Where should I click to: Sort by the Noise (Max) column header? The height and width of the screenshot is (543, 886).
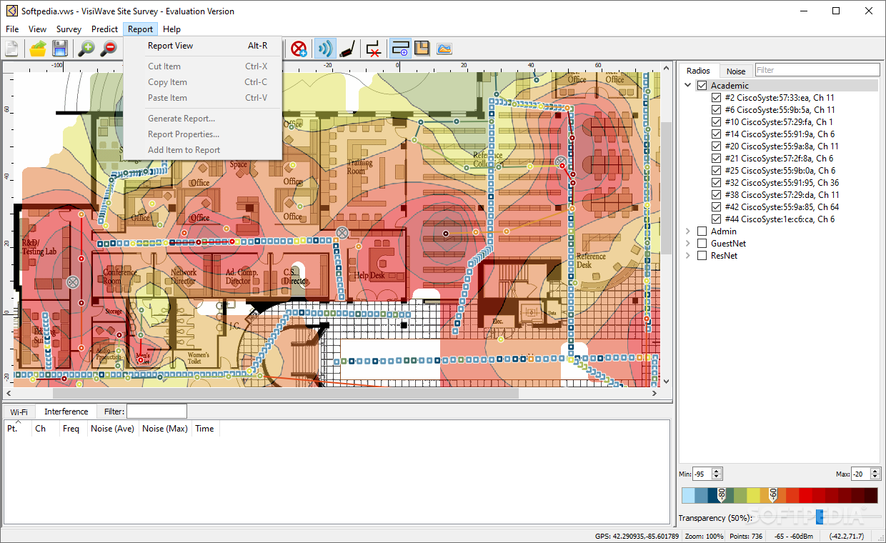coord(165,429)
